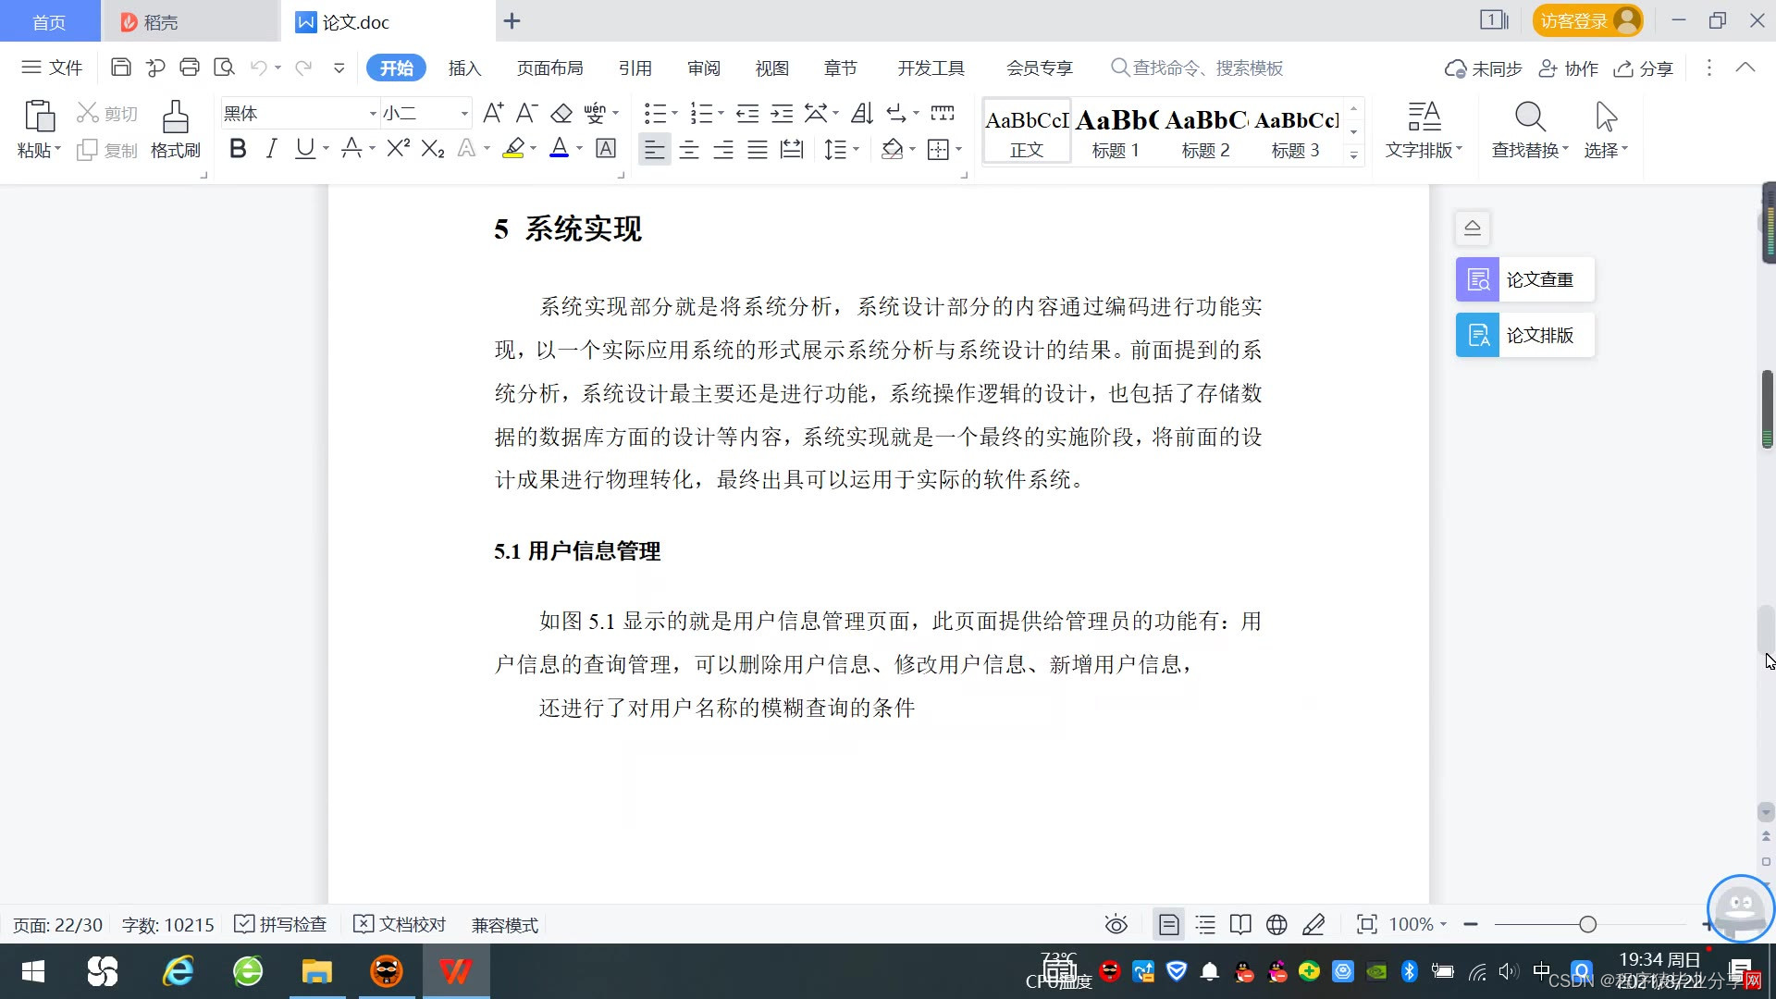Toggle eye protection mode icon in status bar
Screen dimensions: 1776x999
(x=1116, y=924)
